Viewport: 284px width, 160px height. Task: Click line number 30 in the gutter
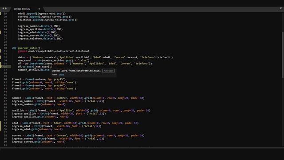(x=5, y=48)
